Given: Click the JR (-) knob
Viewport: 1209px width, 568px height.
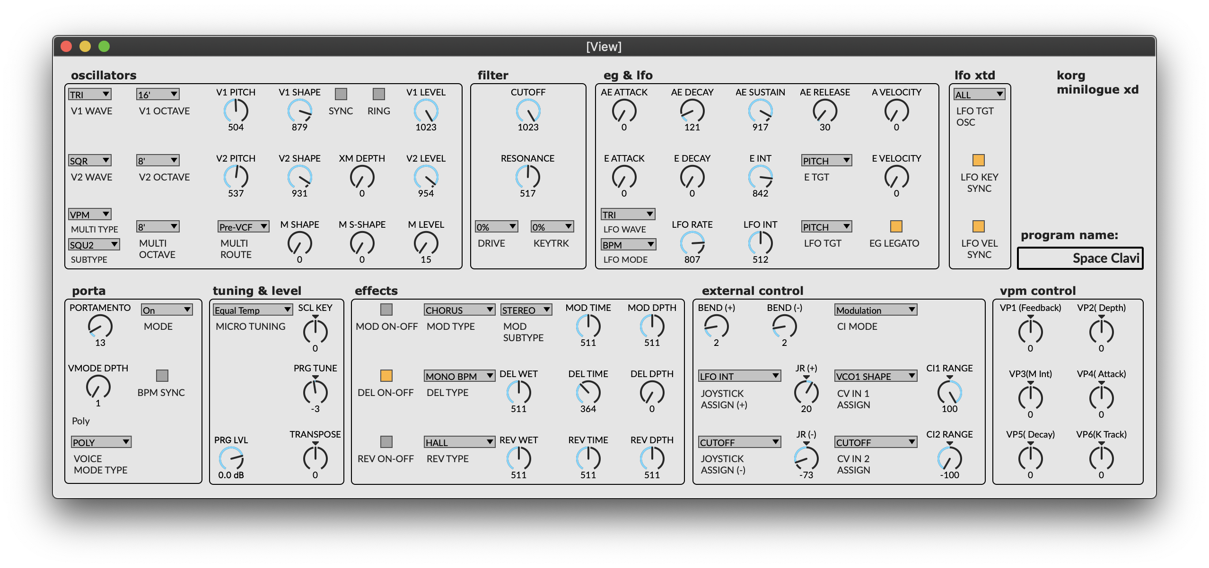Looking at the screenshot, I should tap(806, 458).
